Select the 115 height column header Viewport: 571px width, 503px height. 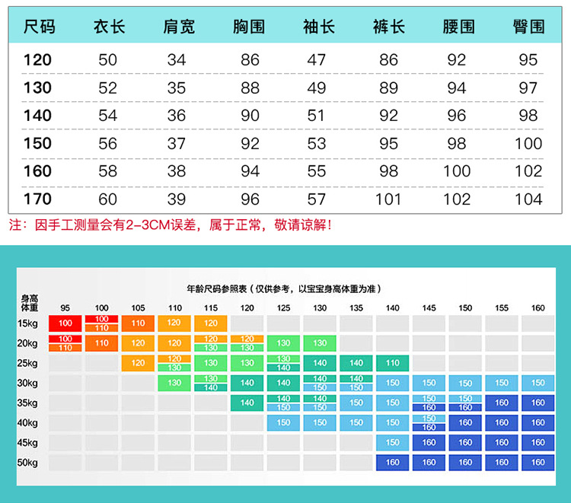coord(211,308)
